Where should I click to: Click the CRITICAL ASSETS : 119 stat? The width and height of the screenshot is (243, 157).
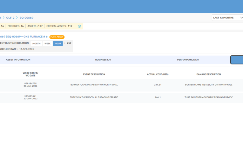click(x=59, y=26)
